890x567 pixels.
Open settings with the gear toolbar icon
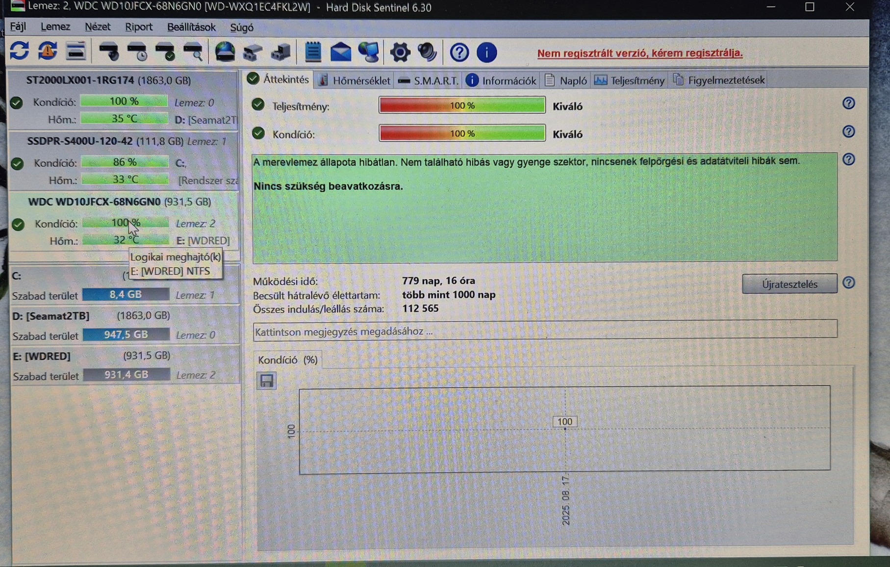point(400,52)
